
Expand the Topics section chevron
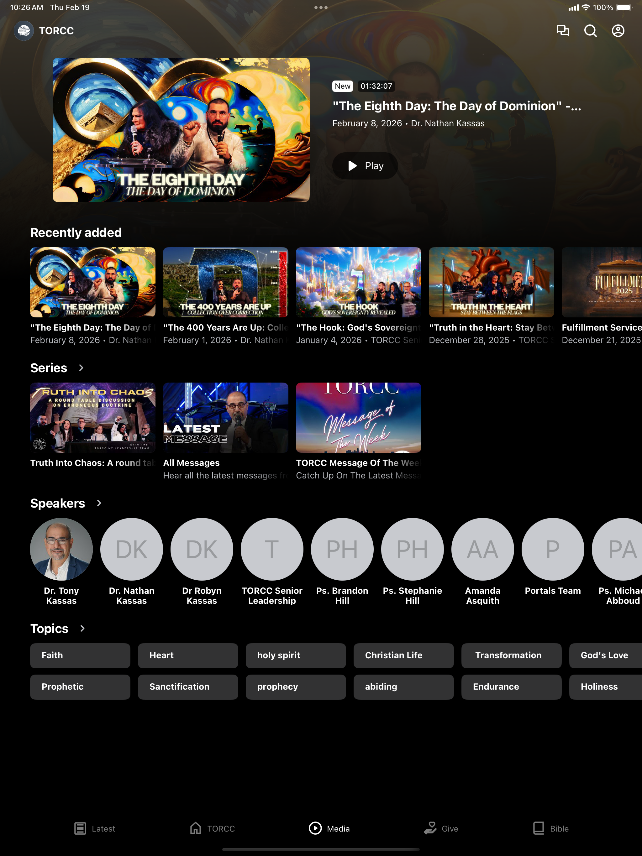(82, 629)
